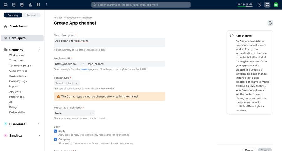Go to Nicelydone-notifications breadcrumb

79,18
